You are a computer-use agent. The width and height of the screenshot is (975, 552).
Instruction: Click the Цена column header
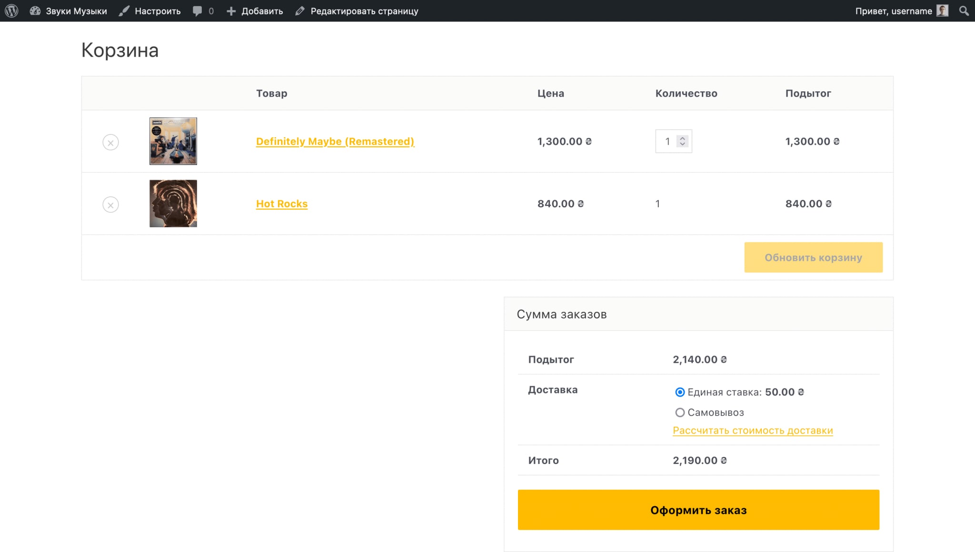(551, 93)
